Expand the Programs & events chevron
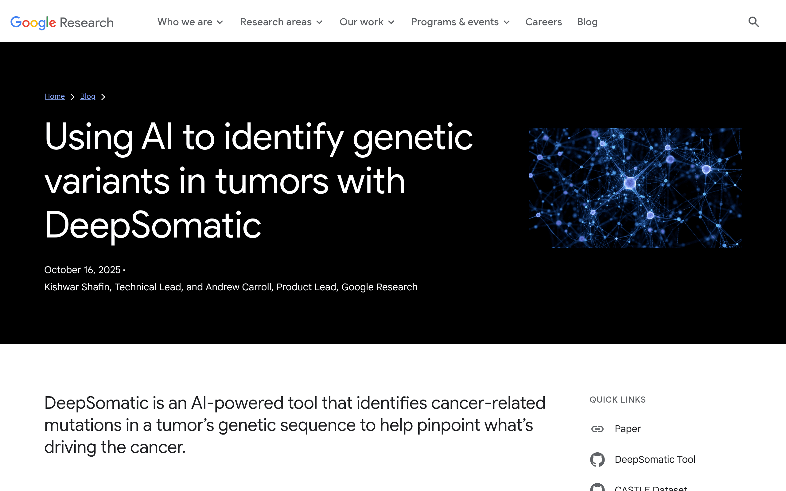 506,22
